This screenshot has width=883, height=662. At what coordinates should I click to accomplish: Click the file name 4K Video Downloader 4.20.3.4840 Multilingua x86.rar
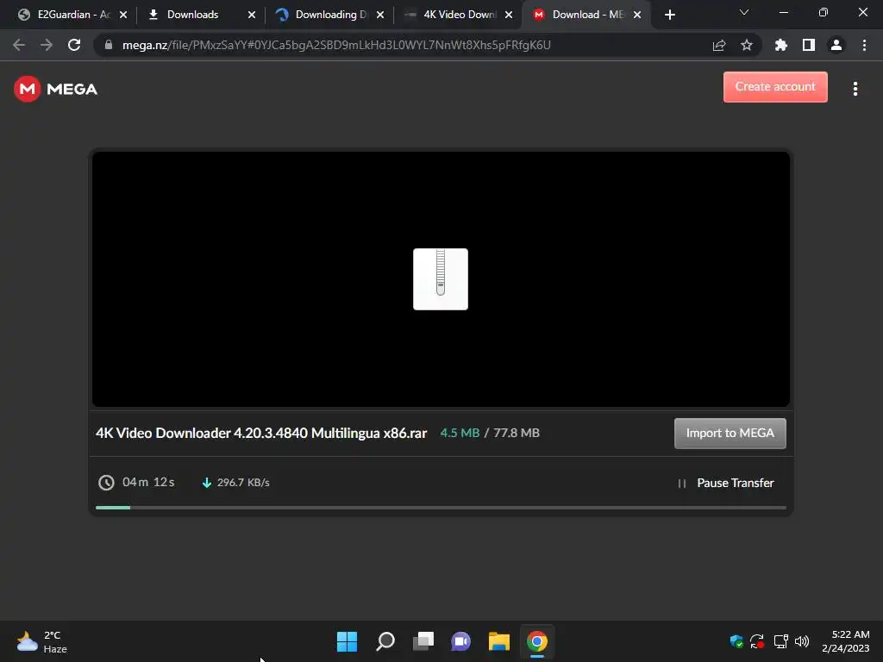[261, 433]
